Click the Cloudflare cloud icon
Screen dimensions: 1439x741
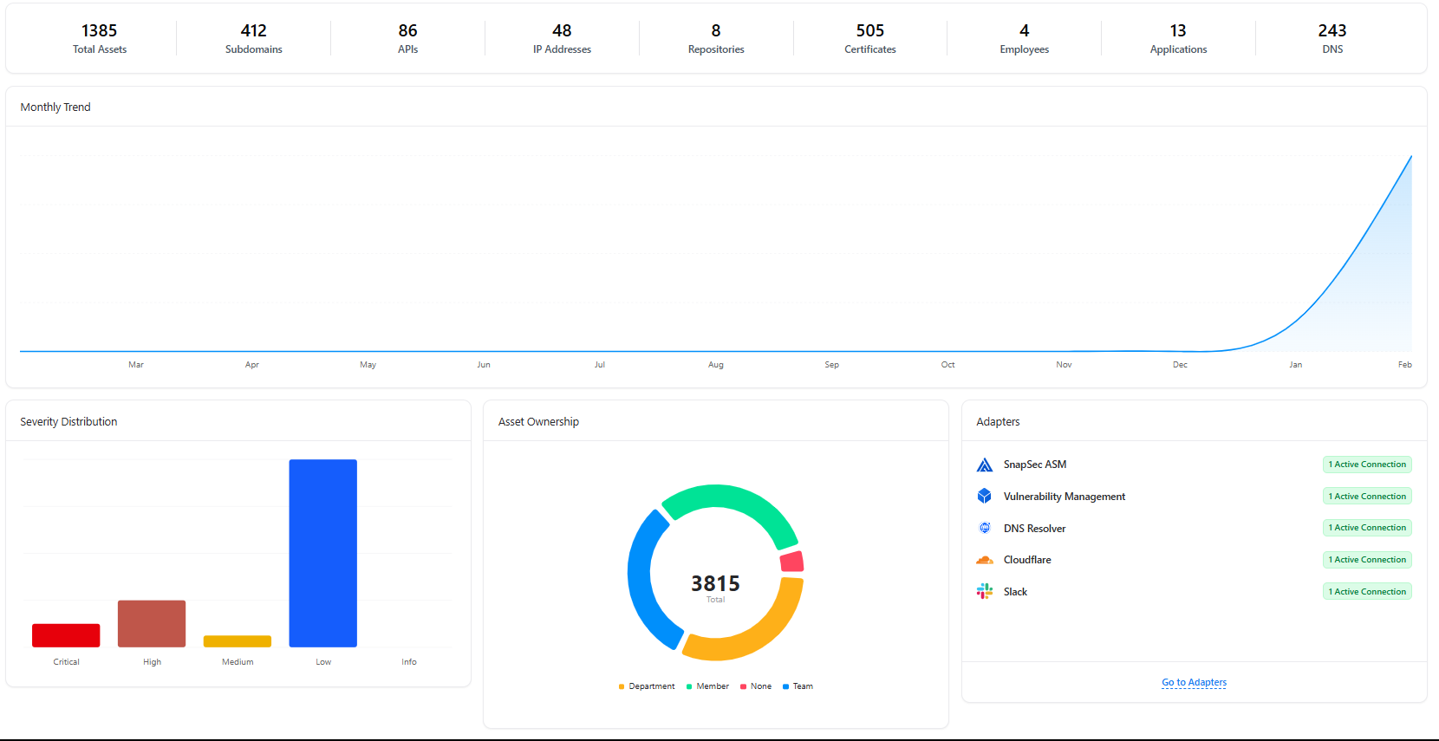(984, 560)
